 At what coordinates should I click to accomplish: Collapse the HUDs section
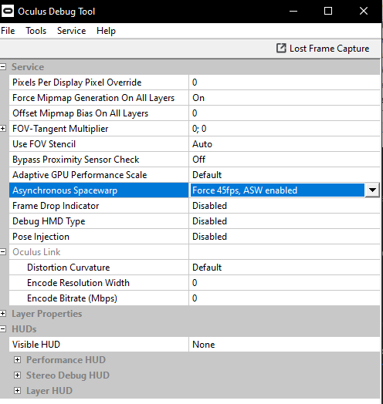point(3,329)
